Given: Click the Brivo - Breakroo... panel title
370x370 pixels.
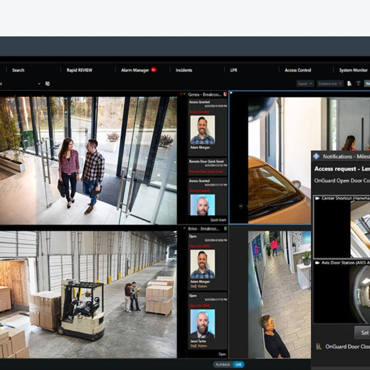Looking at the screenshot, I should click(203, 229).
